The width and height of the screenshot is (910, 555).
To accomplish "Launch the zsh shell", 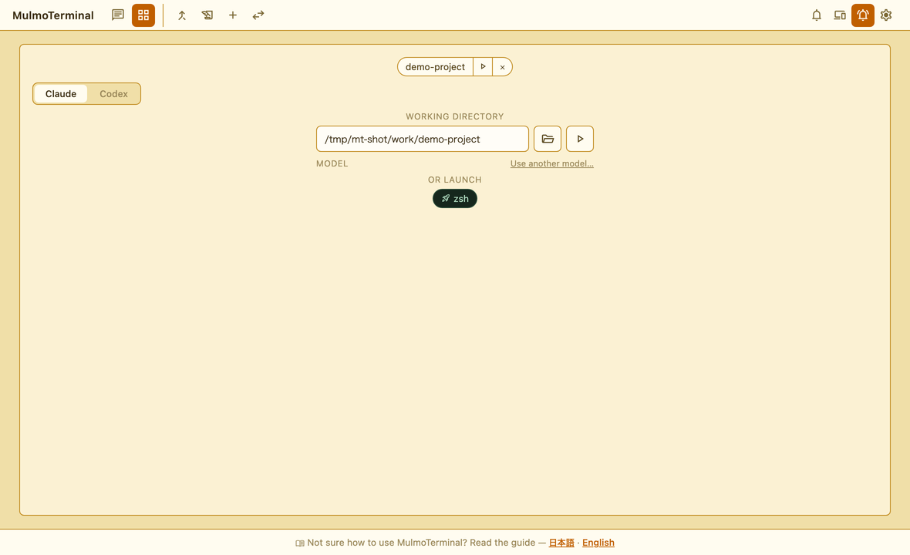I will click(x=455, y=198).
